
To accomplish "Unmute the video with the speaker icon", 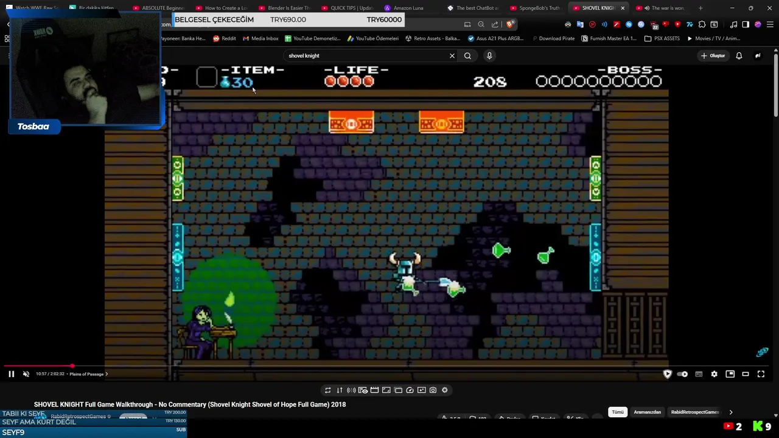I will [26, 374].
